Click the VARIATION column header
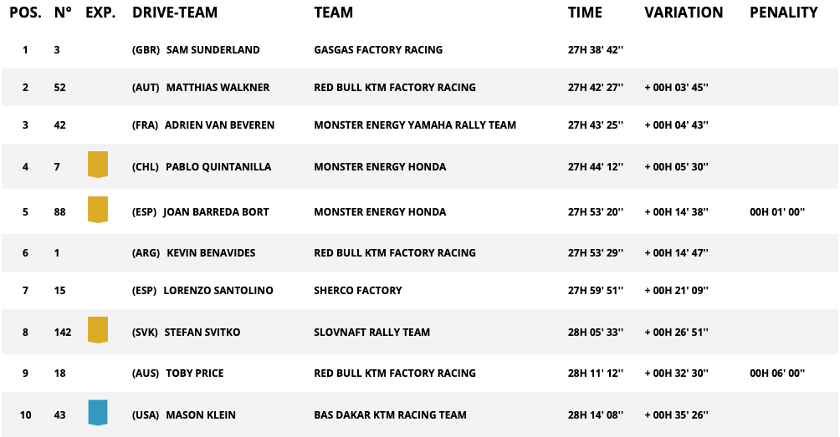Viewport: 840px width, 437px height. 684,13
